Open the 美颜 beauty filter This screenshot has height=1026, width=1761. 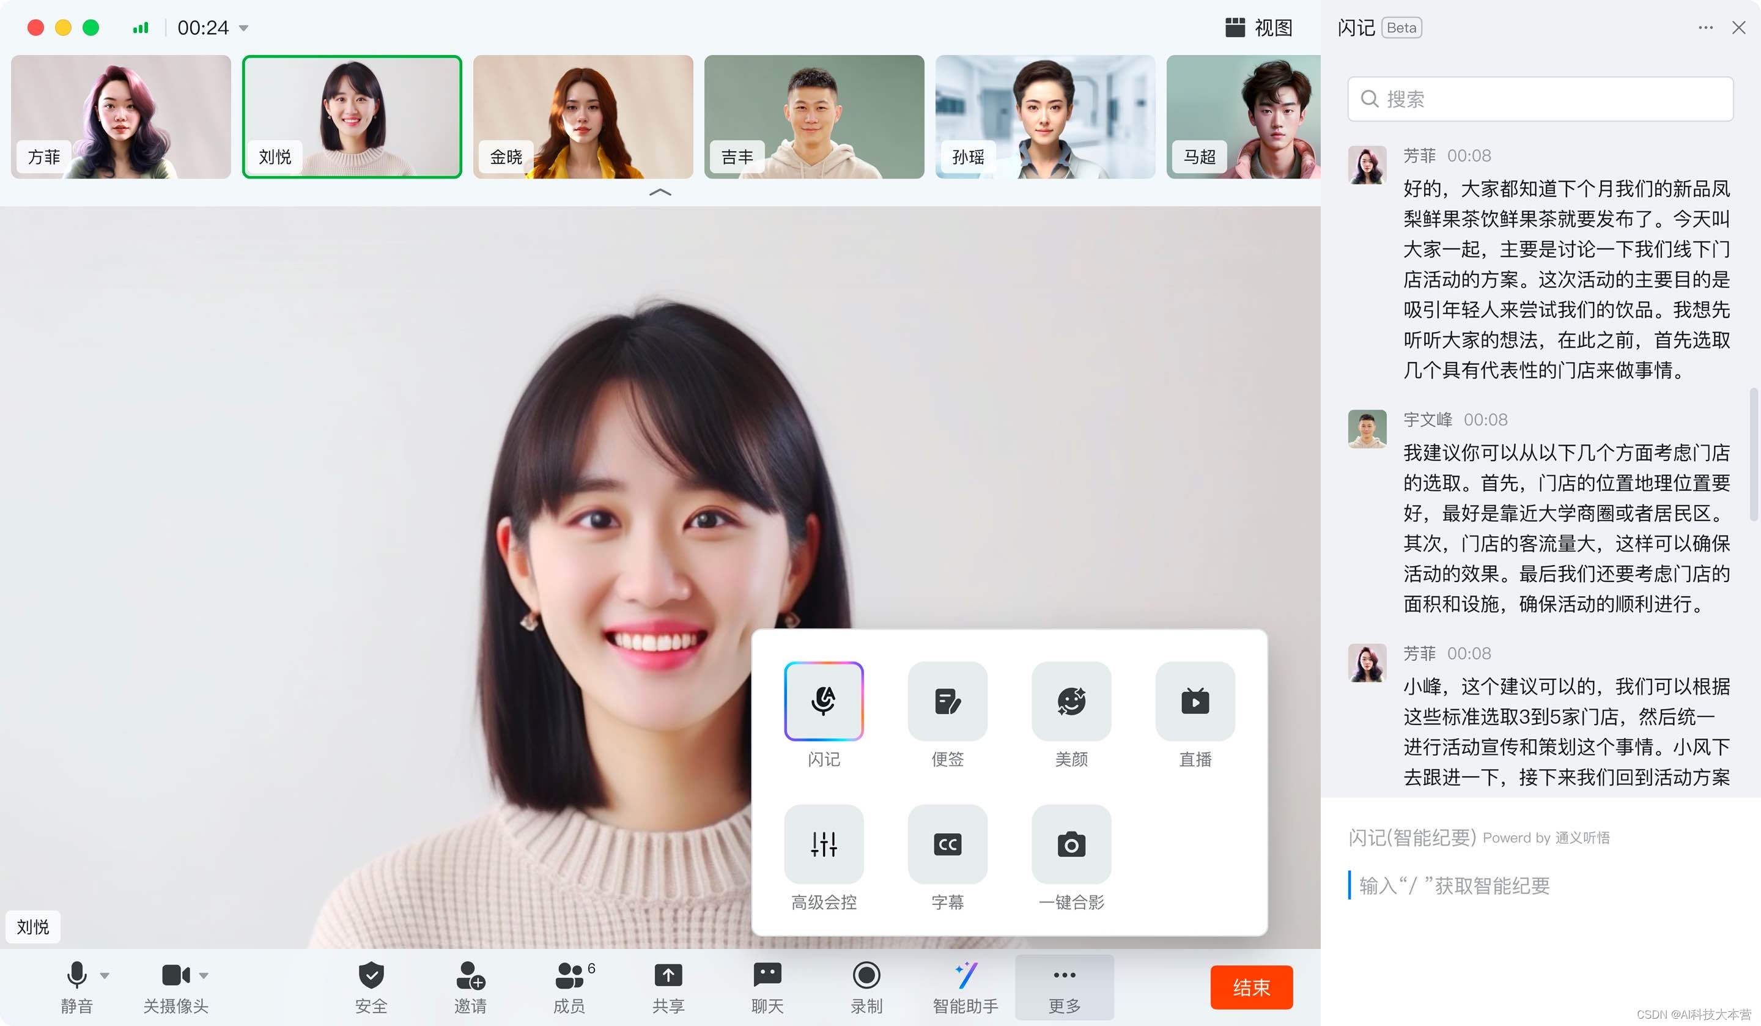(1071, 701)
